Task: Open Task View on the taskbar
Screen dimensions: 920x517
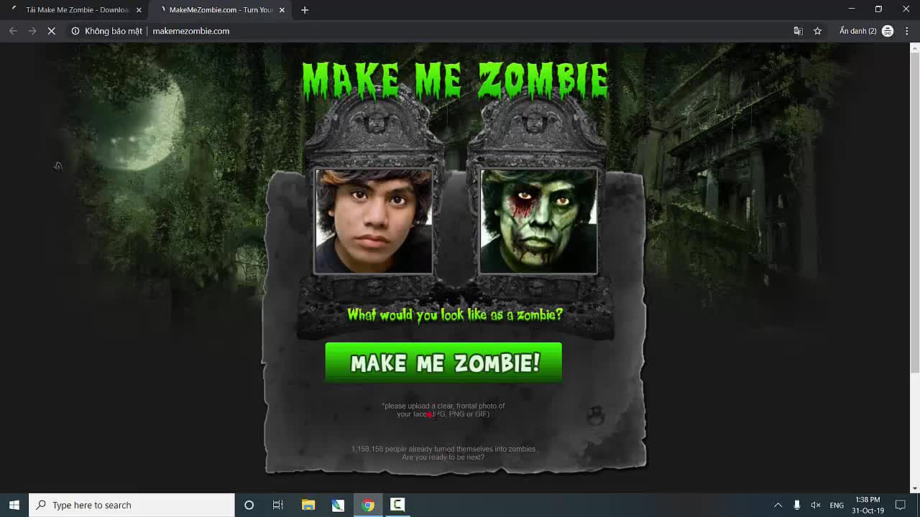Action: 278,505
